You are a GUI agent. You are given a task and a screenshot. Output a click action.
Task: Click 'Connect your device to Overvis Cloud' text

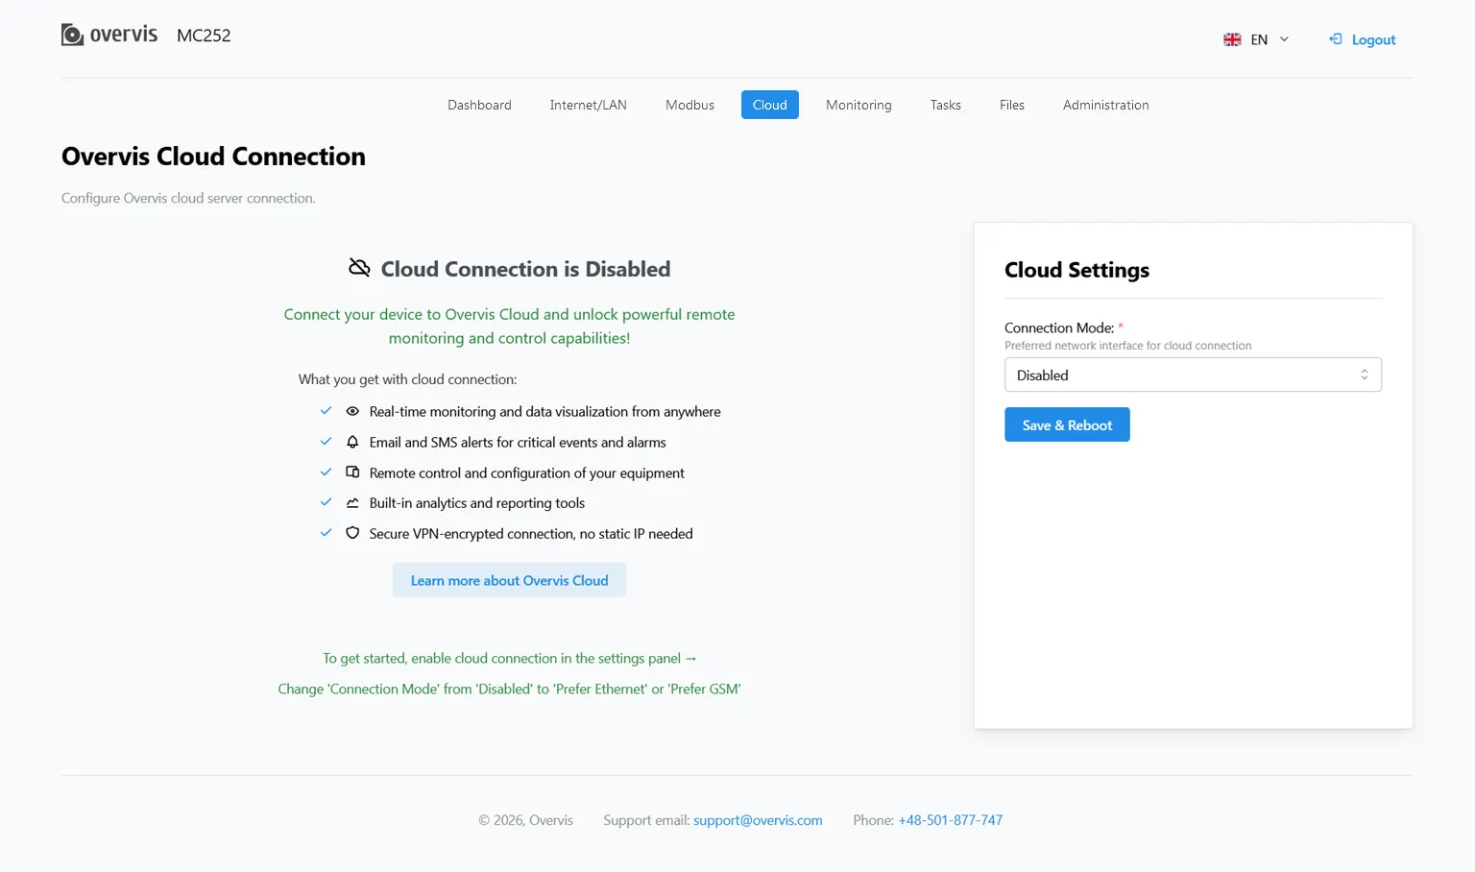click(x=509, y=326)
